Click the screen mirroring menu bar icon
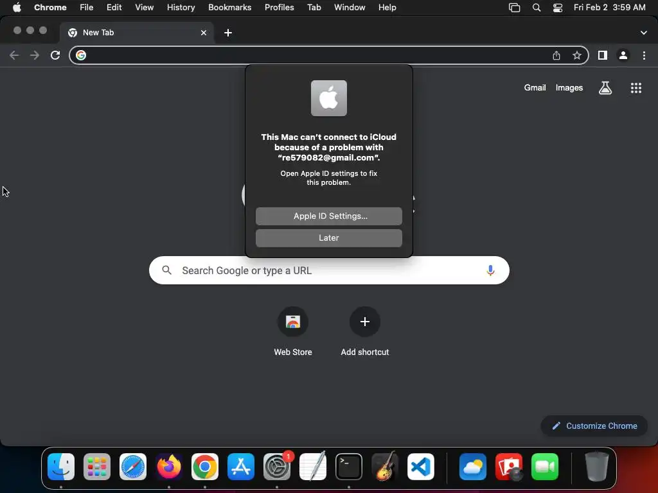 point(515,8)
